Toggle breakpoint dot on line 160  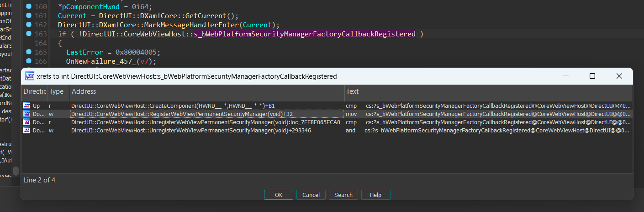pos(29,7)
